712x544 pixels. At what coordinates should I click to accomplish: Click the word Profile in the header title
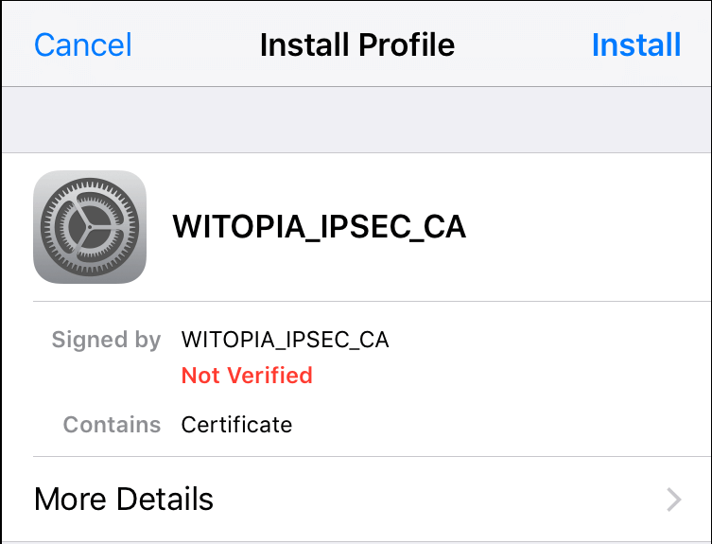[407, 45]
